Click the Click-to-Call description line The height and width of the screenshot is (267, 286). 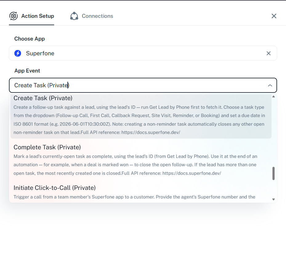click(x=135, y=197)
